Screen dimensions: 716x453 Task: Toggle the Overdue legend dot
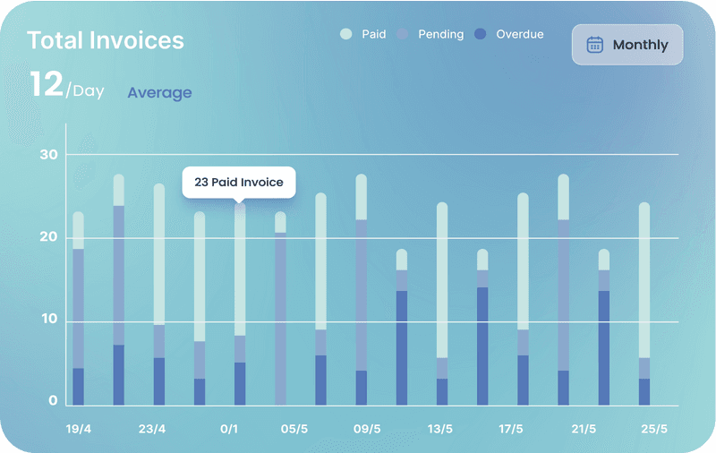point(481,34)
